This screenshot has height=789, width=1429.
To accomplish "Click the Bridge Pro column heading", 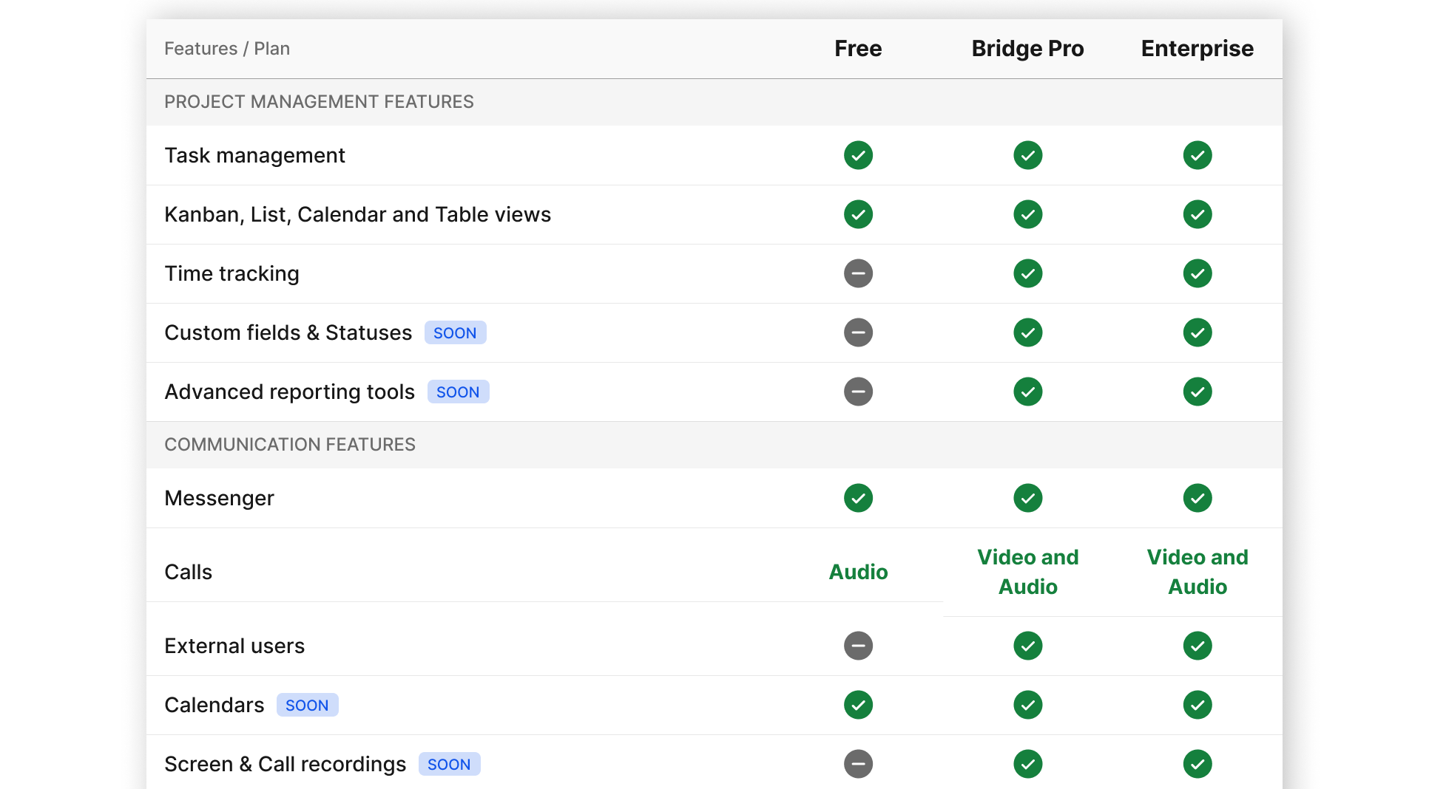I will pyautogui.click(x=1027, y=48).
